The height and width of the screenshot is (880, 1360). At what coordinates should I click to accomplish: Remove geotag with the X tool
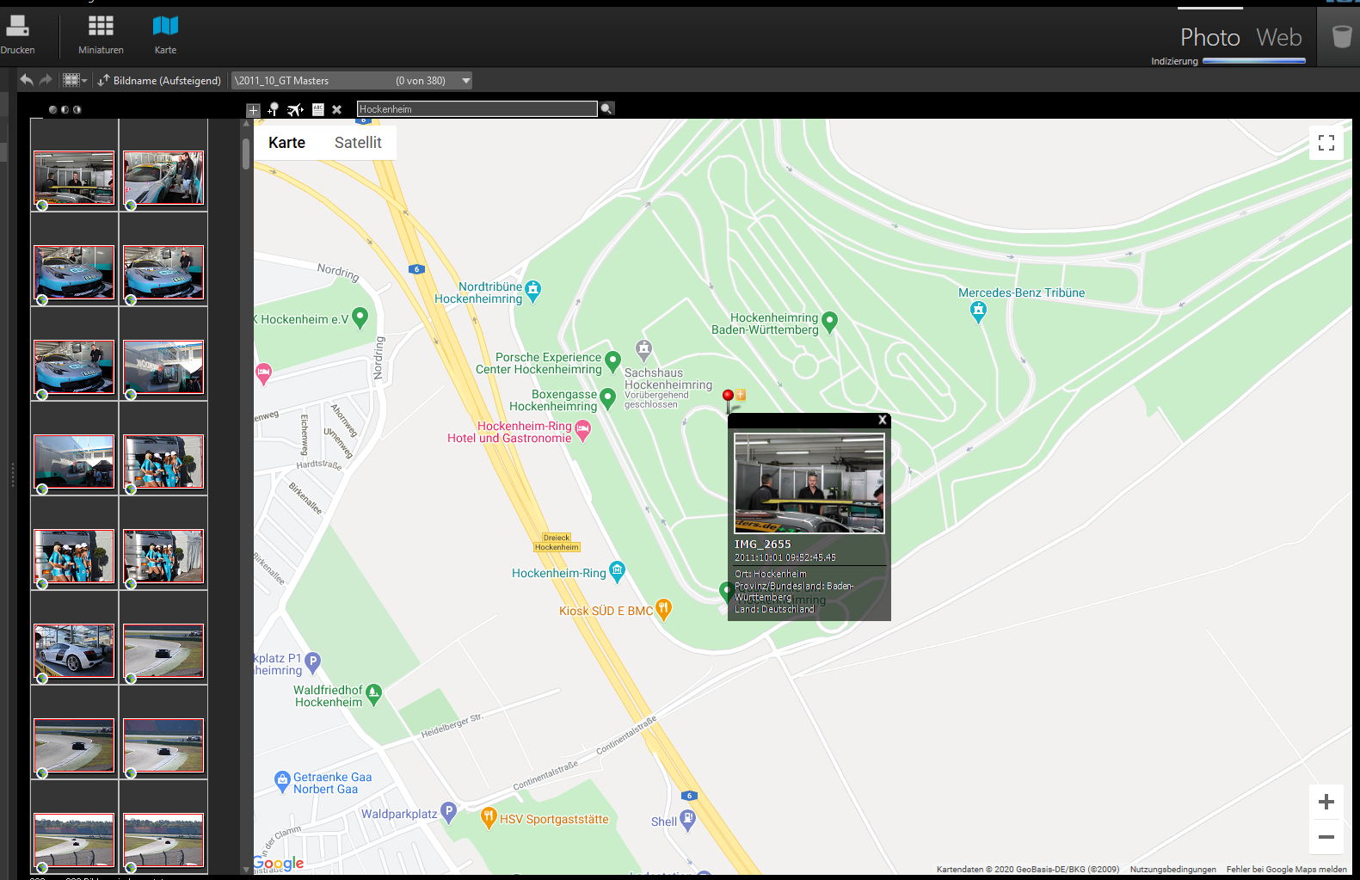click(x=337, y=109)
